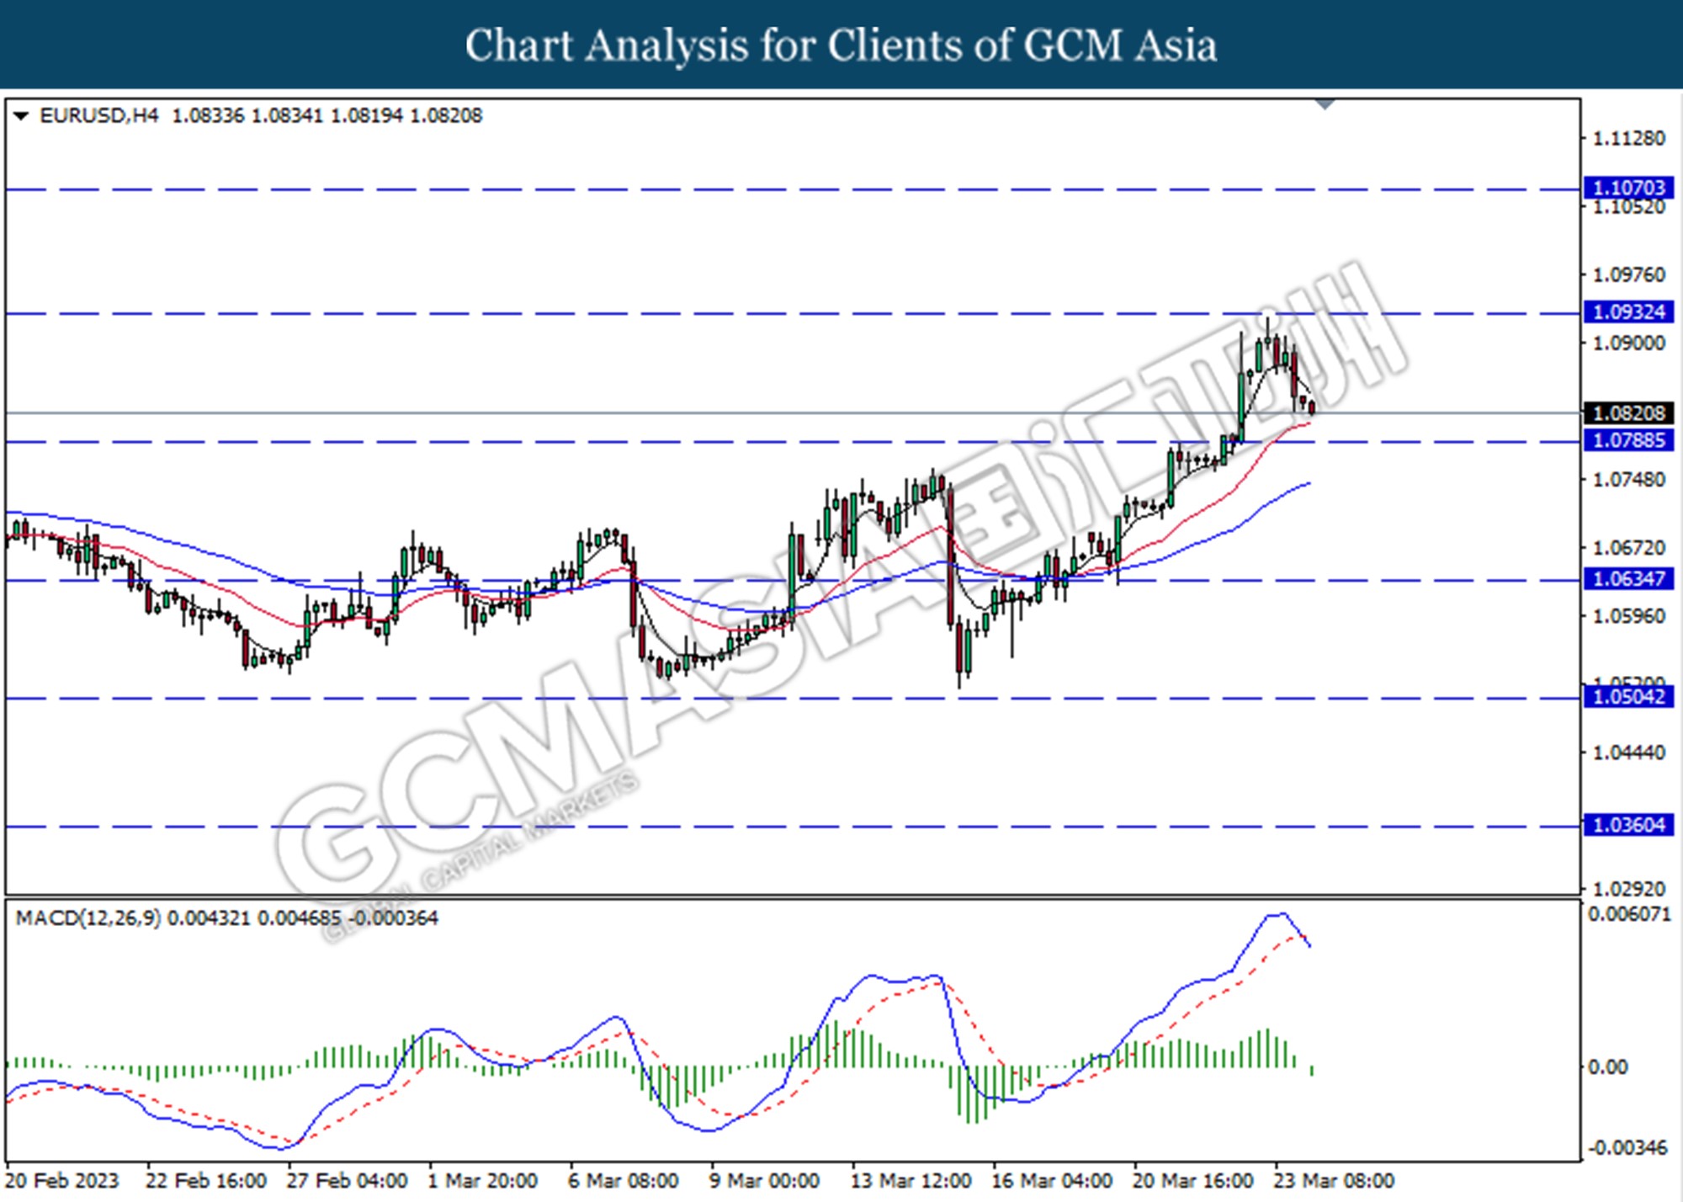Viewport: 1683px width, 1202px height.
Task: Click the chart shift triangle marker
Action: coord(1325,104)
